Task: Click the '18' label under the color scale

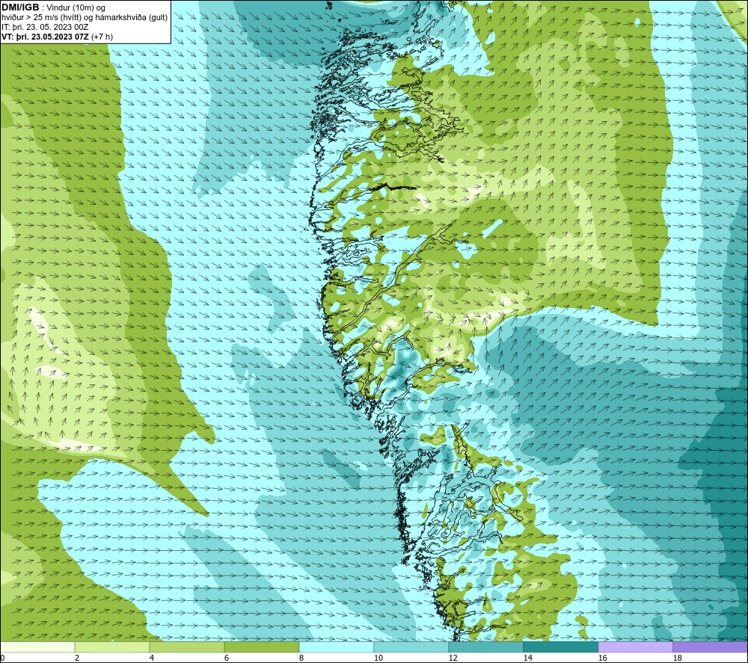Action: (x=677, y=658)
